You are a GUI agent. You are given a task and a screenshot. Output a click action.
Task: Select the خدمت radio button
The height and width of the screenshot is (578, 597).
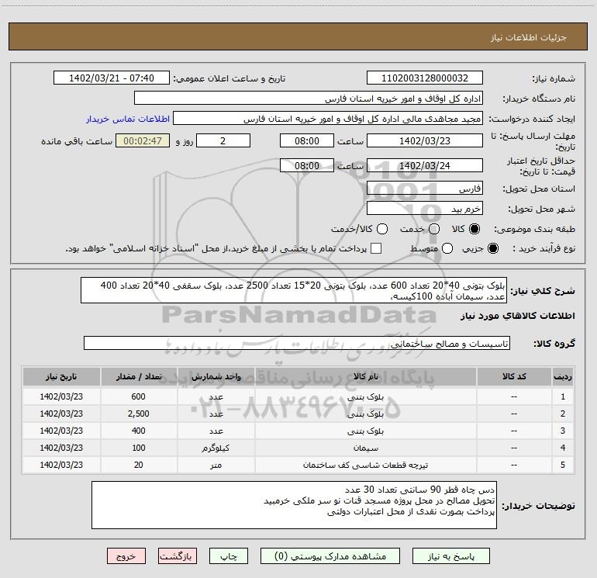[434, 229]
